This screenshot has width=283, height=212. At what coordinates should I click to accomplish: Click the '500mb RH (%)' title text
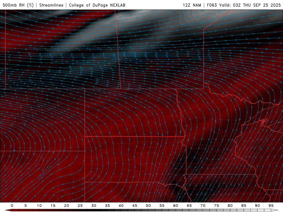click(x=18, y=5)
